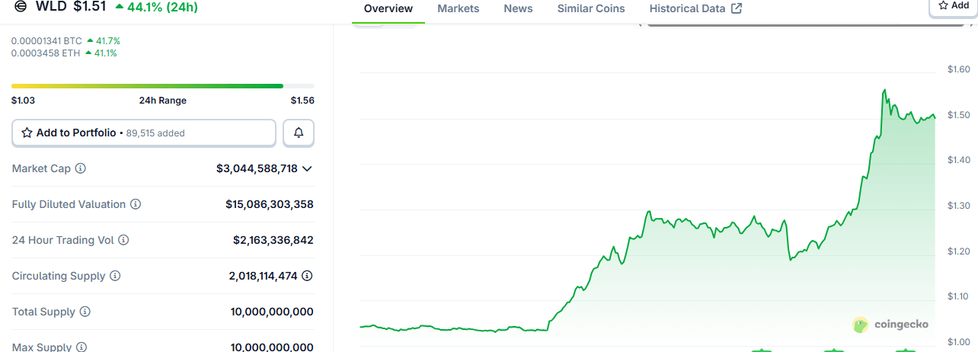
Task: Open the Historical Data external link
Action: 695,8
